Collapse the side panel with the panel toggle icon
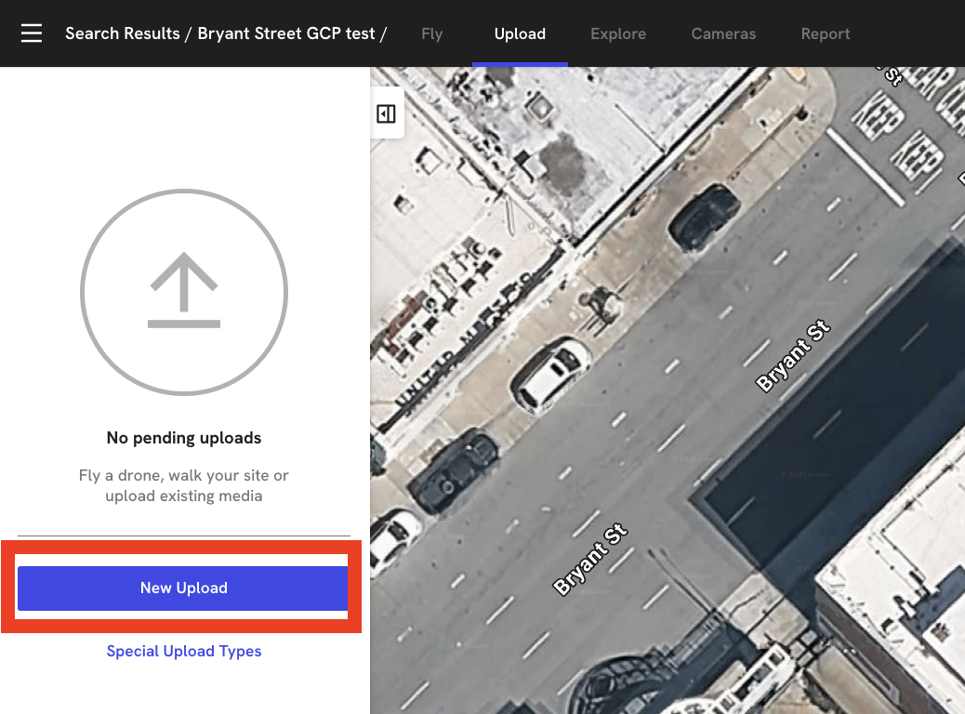The height and width of the screenshot is (714, 965). click(x=387, y=113)
